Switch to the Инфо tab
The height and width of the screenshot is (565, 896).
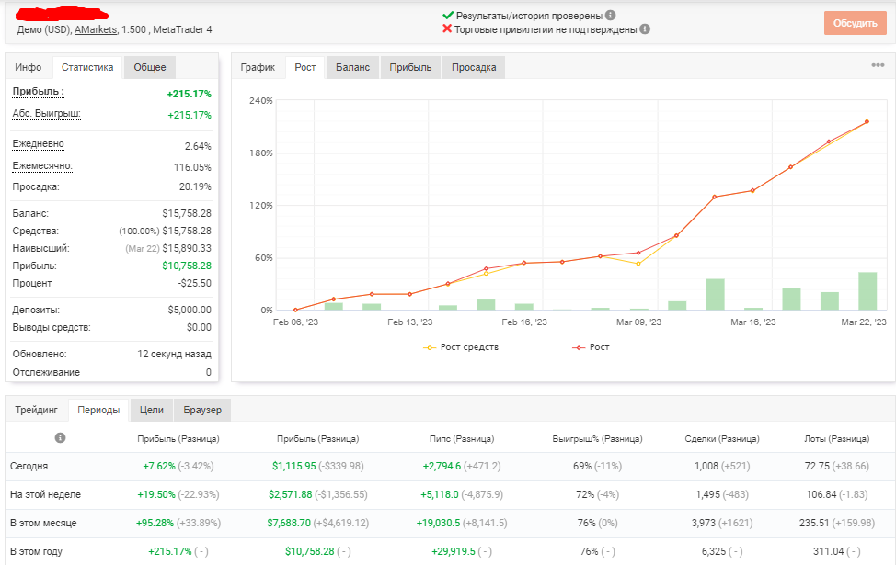[28, 67]
